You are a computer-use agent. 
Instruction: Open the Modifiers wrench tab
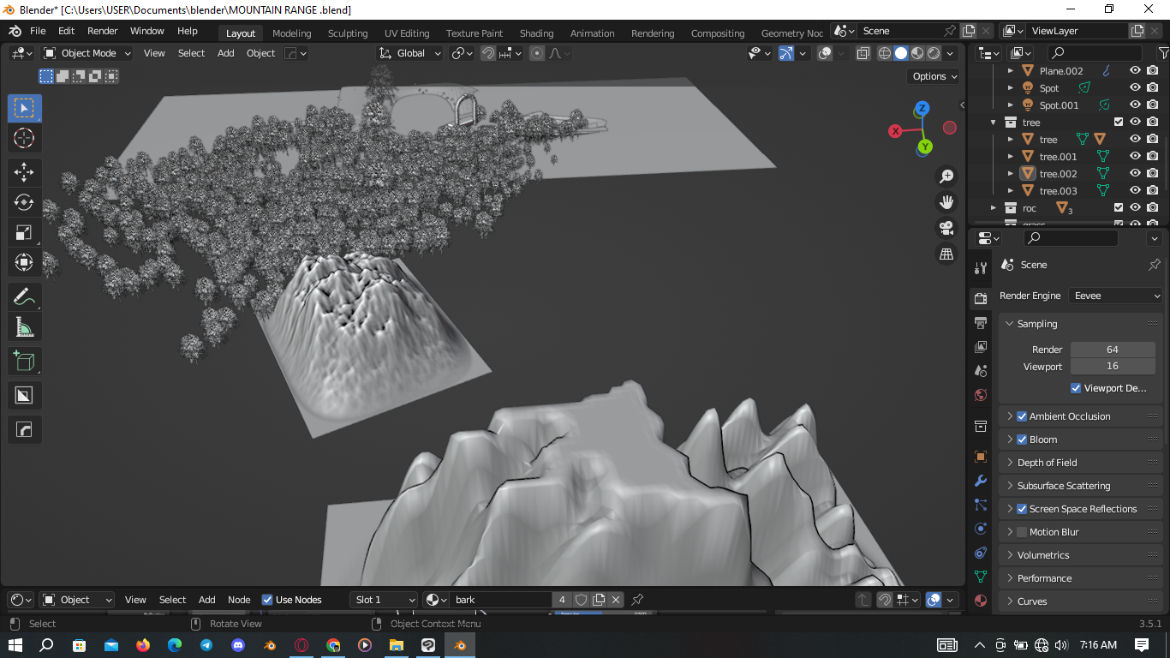click(x=981, y=481)
